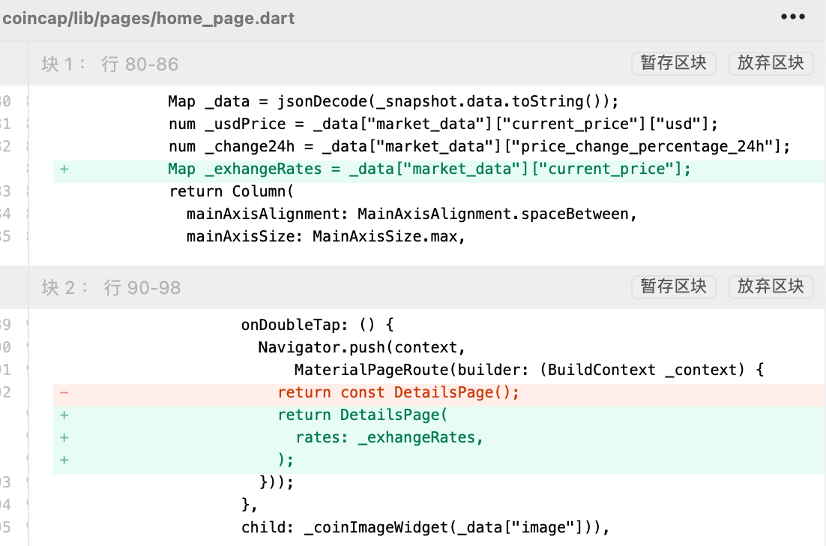Click the MaterialPageRoute builder line
Image resolution: width=826 pixels, height=546 pixels.
(x=528, y=370)
